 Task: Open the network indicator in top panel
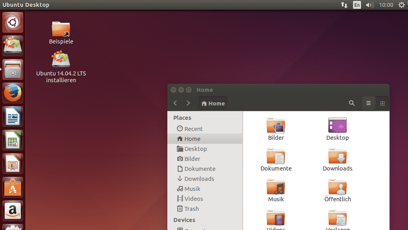[x=344, y=5]
